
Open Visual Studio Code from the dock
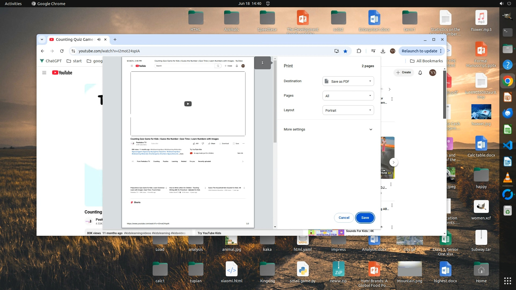[507, 145]
